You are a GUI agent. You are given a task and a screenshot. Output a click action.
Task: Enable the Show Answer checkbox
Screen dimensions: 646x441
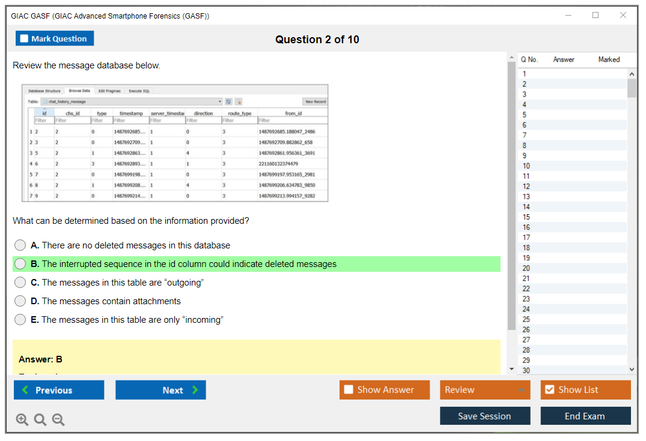coord(349,390)
